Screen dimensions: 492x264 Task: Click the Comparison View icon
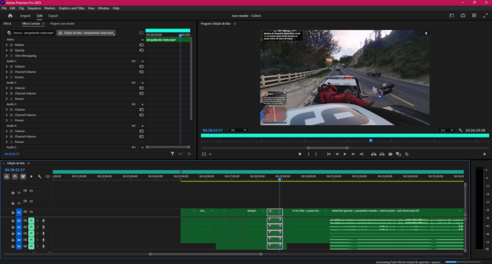pos(398,154)
